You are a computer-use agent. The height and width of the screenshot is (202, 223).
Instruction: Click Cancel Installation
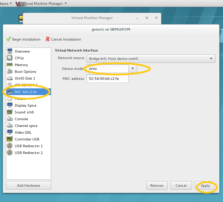coord(63,39)
